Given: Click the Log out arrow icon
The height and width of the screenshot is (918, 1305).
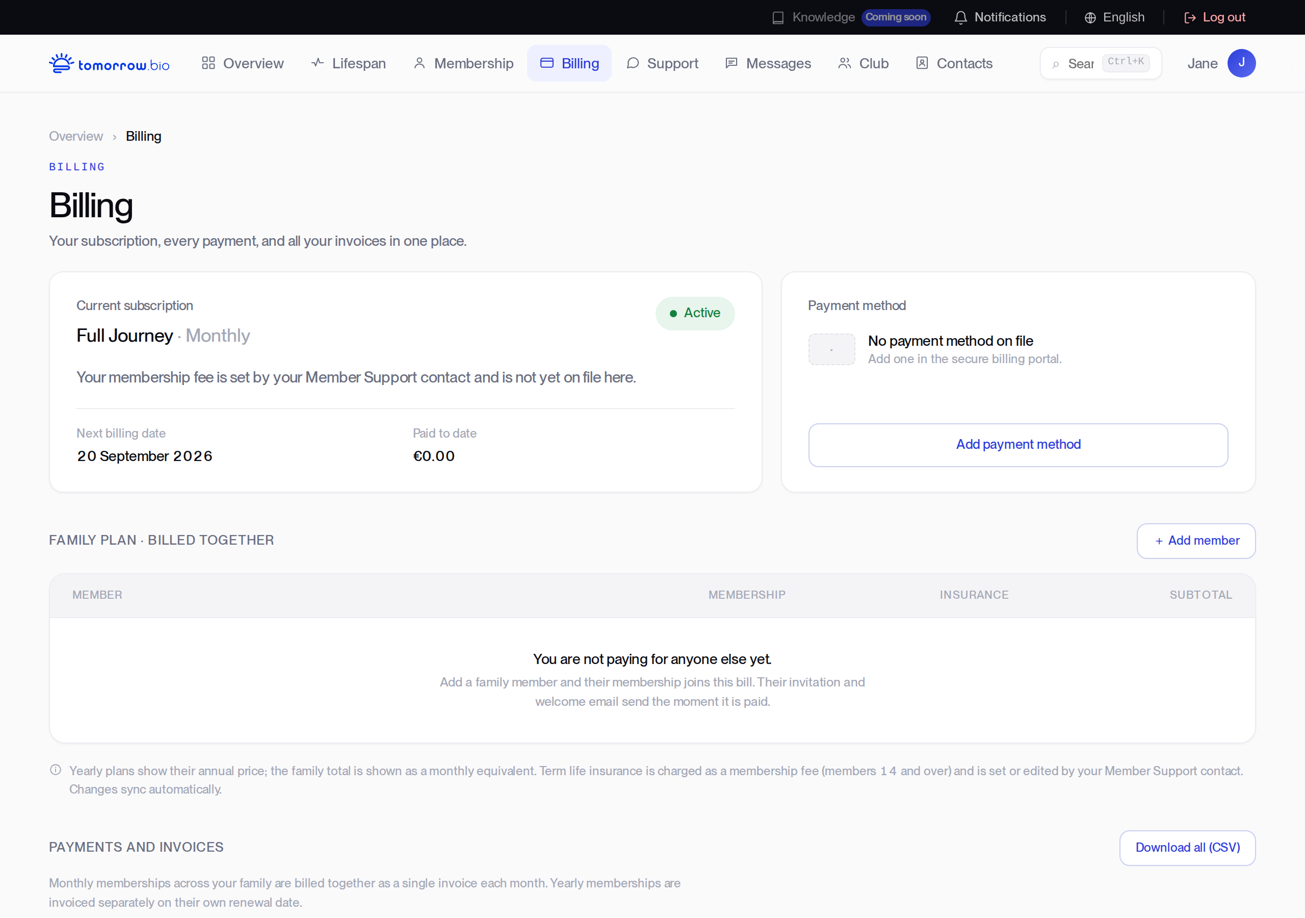Looking at the screenshot, I should coord(1190,18).
